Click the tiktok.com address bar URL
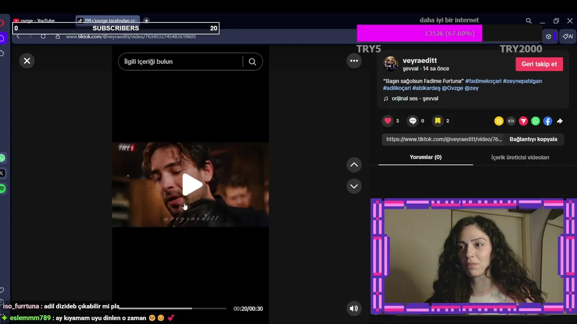This screenshot has width=577, height=324. click(x=131, y=36)
